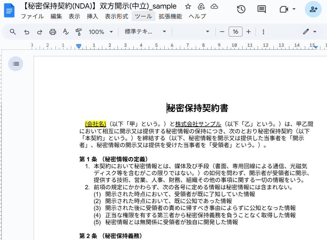Open the ツール menu
The height and width of the screenshot is (240, 327).
click(x=144, y=16)
